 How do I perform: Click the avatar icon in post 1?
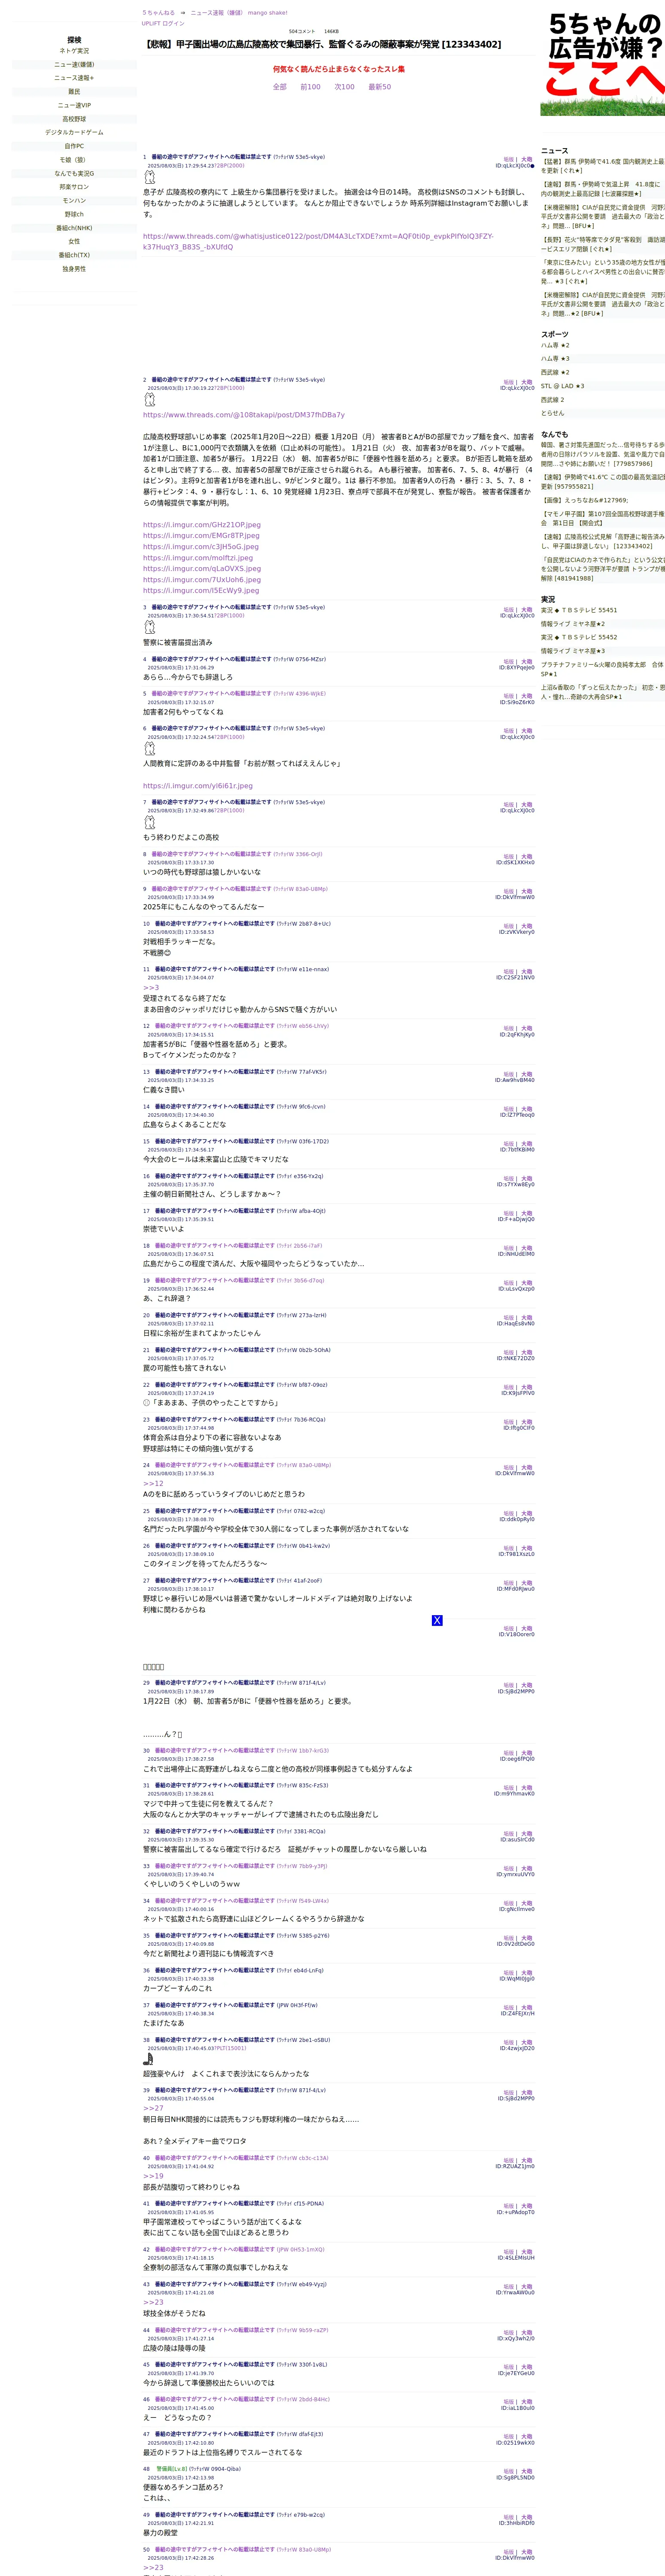150,177
